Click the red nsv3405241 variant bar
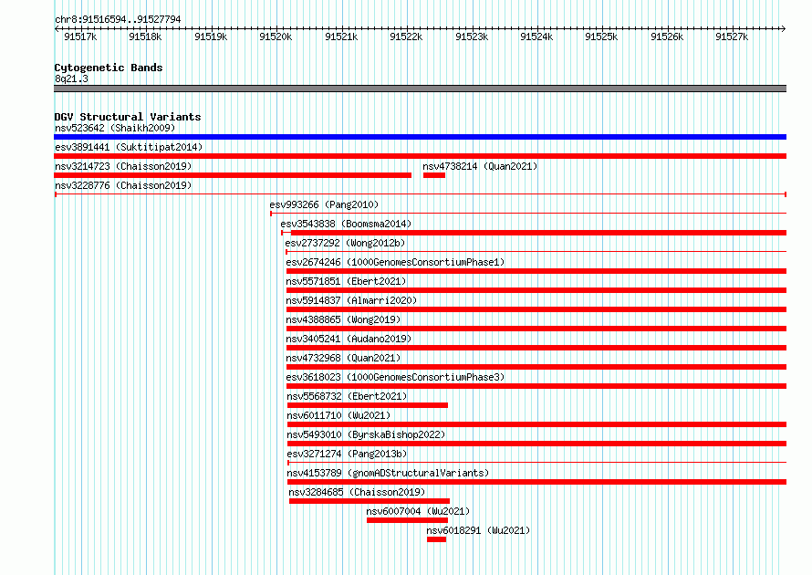The height and width of the screenshot is (575, 812). 536,348
